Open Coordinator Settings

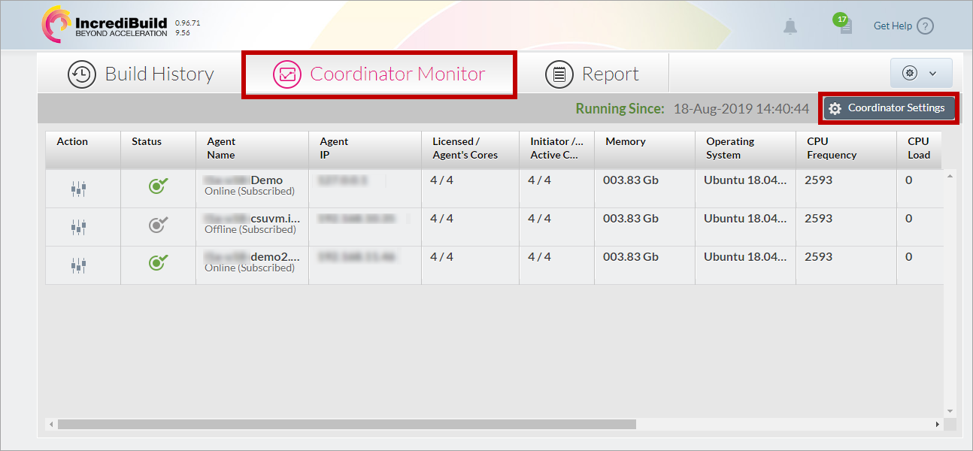click(x=888, y=108)
